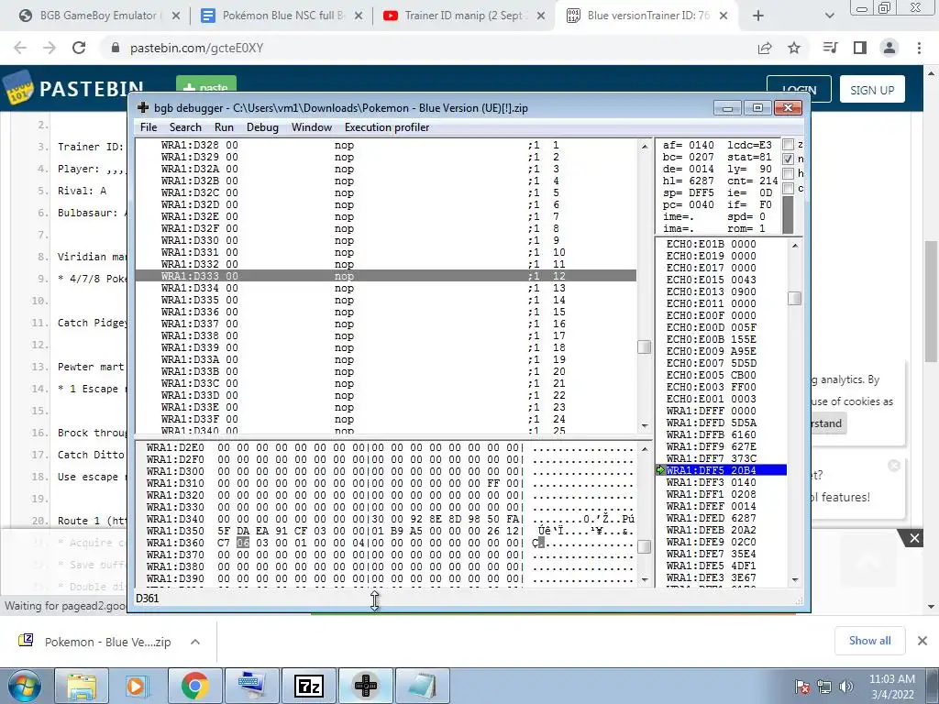Click SIGN UP button on Pastebin
The image size is (939, 704).
pyautogui.click(x=872, y=89)
